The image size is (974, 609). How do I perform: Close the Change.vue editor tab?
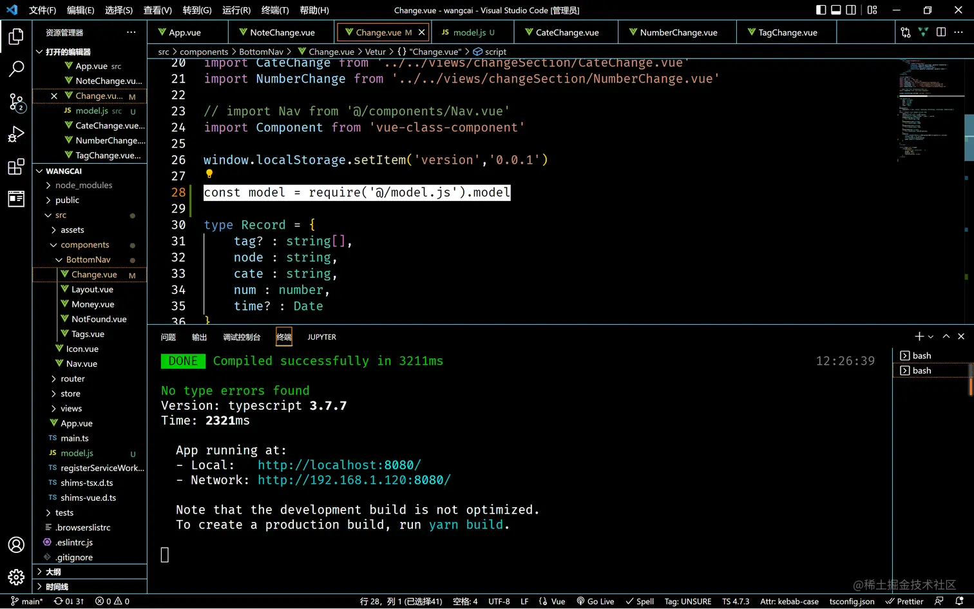point(422,32)
